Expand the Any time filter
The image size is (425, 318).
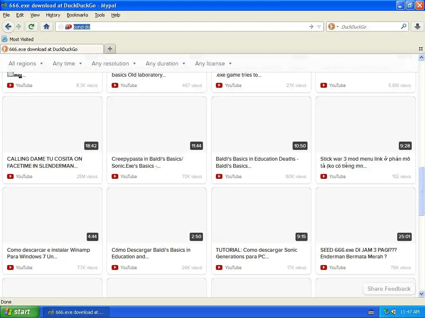[67, 63]
